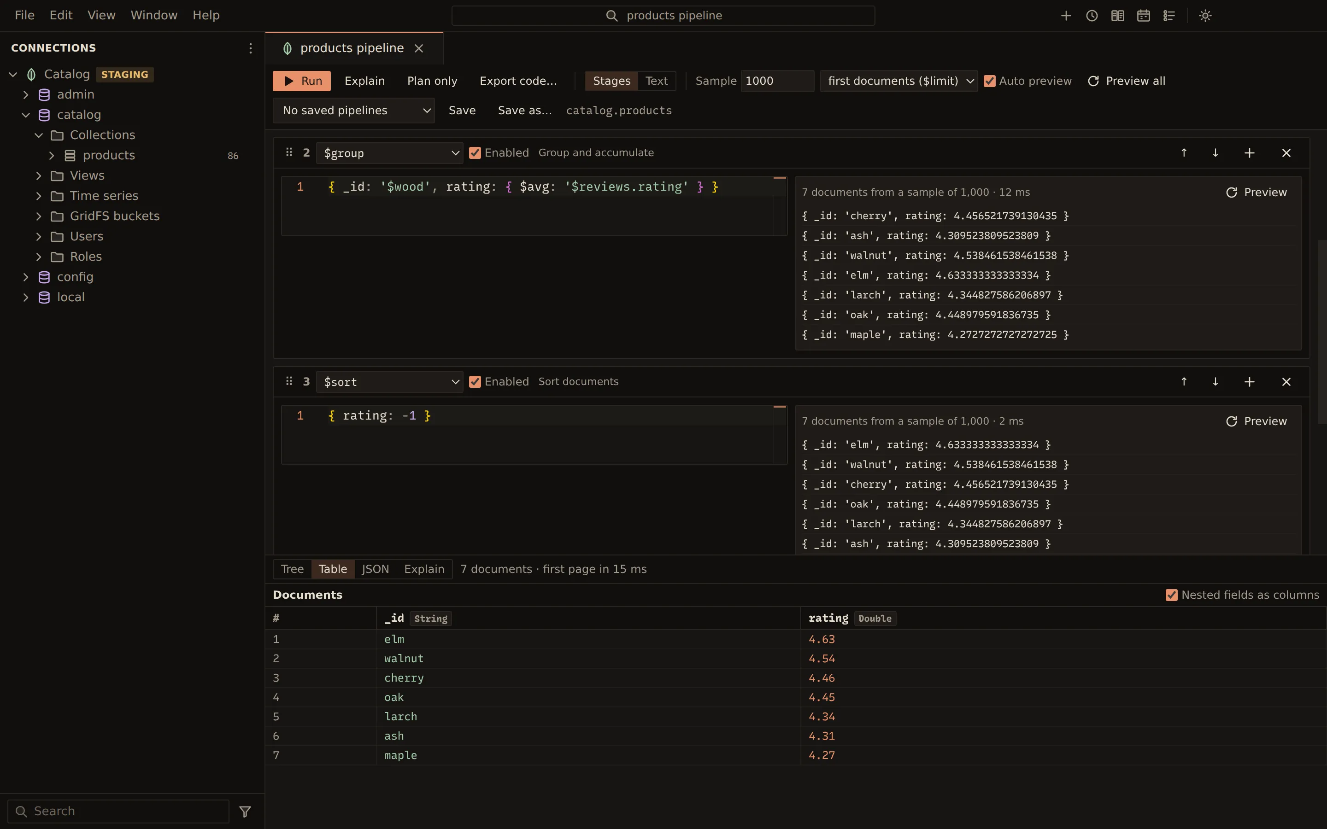Image resolution: width=1327 pixels, height=829 pixels.
Task: Uncheck the Auto preview checkbox
Action: [x=990, y=81]
